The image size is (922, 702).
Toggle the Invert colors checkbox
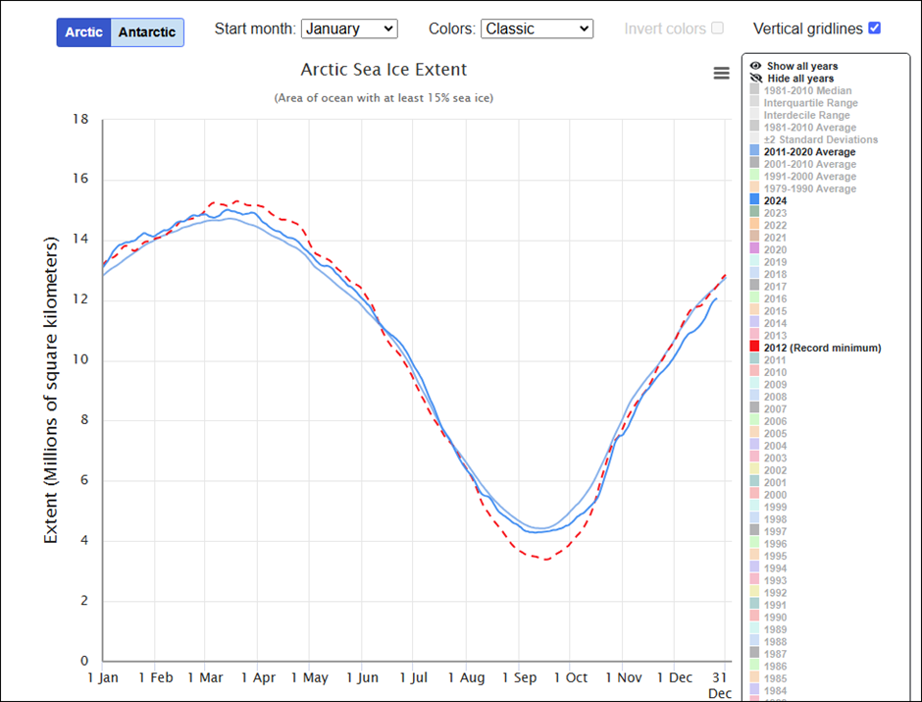(x=717, y=28)
